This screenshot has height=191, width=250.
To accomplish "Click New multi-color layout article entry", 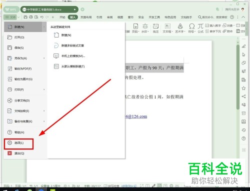I will click(69, 45).
